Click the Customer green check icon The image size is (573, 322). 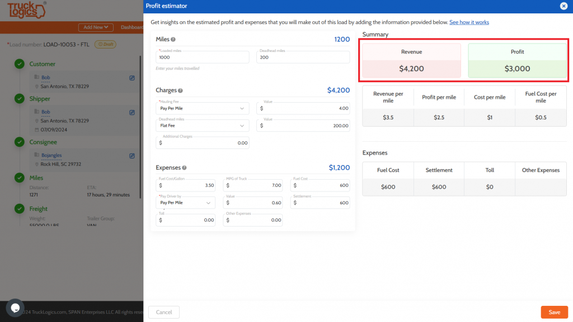tap(20, 64)
